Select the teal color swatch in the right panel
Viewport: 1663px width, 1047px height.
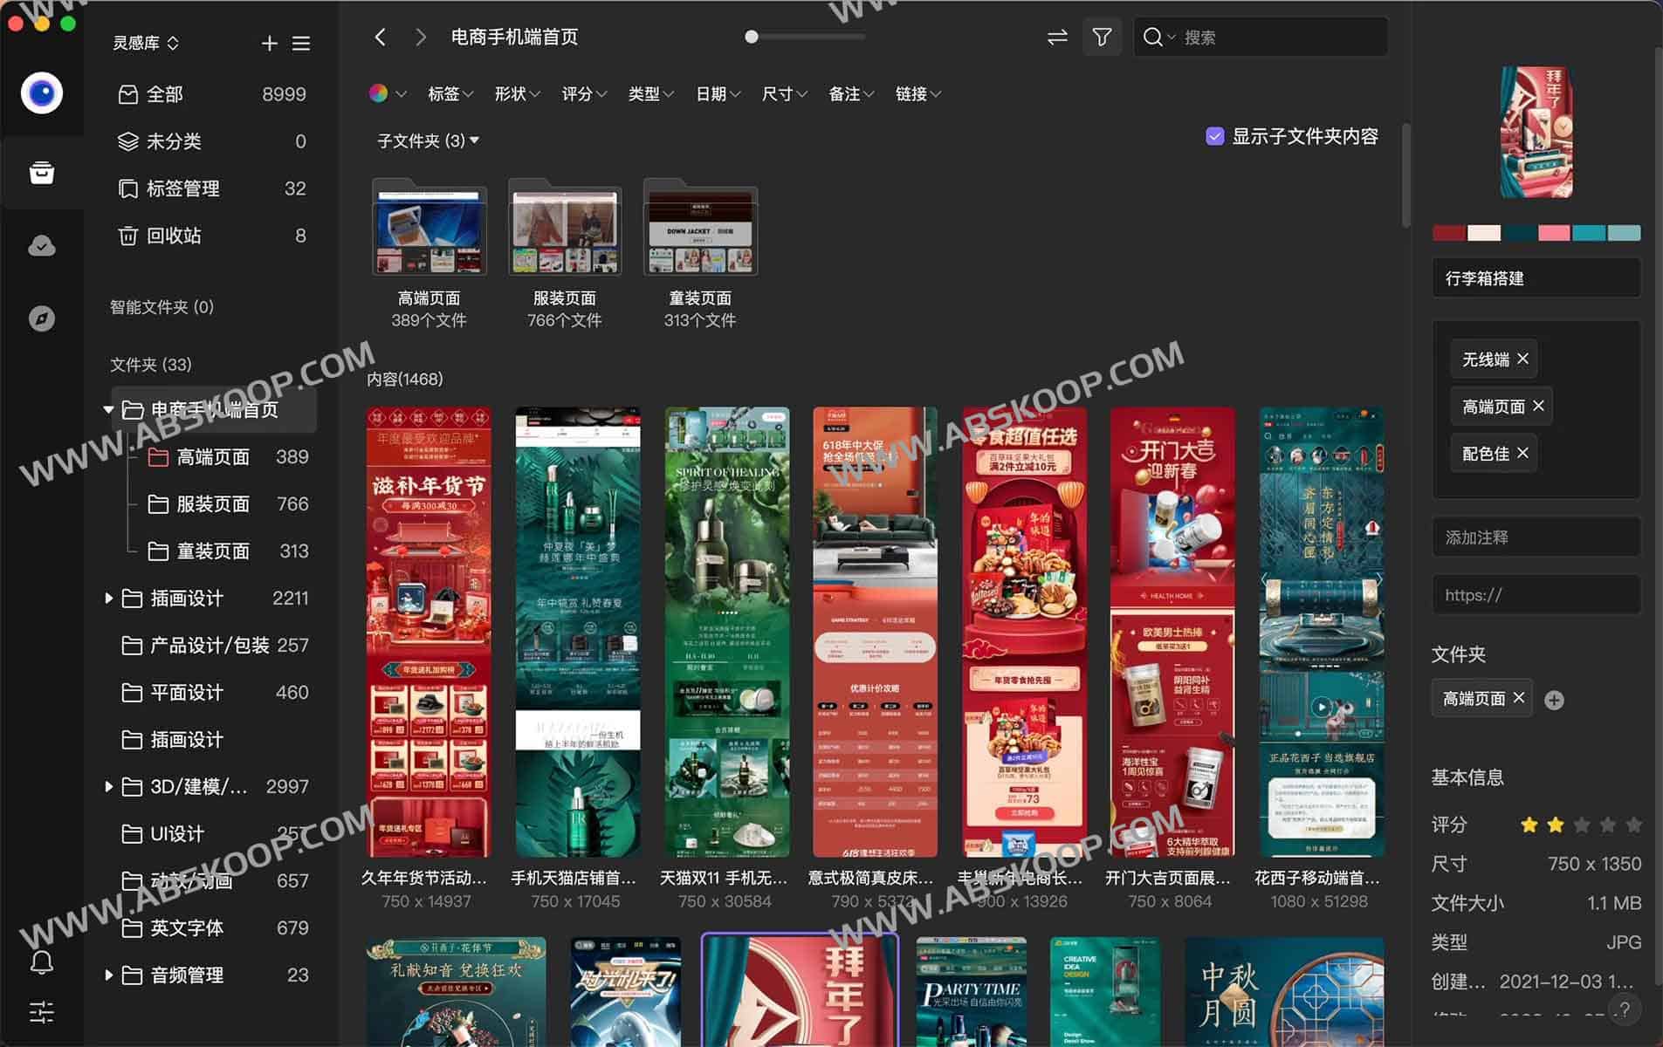pyautogui.click(x=1591, y=233)
